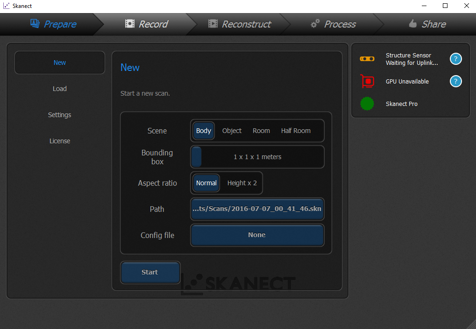The width and height of the screenshot is (476, 329).
Task: Switch to the Share tab
Action: (x=427, y=24)
